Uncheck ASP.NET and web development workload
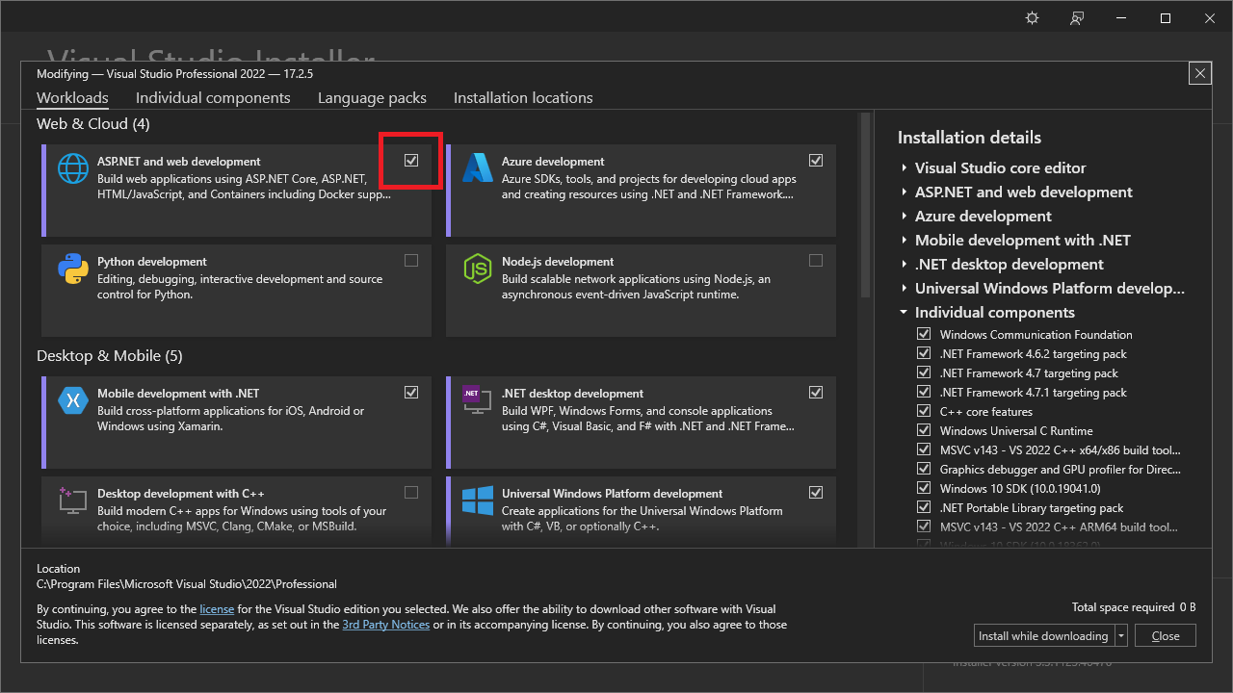 point(411,161)
